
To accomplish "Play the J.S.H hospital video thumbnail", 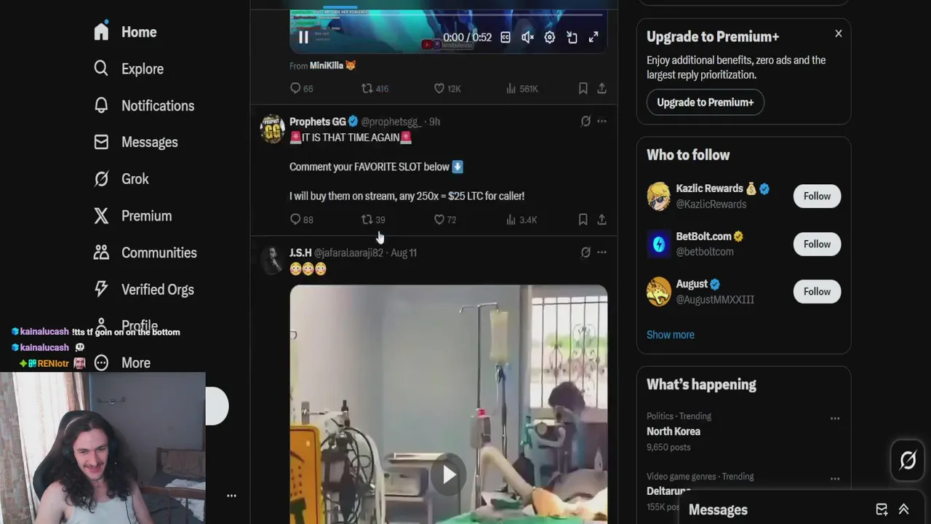I will click(449, 475).
